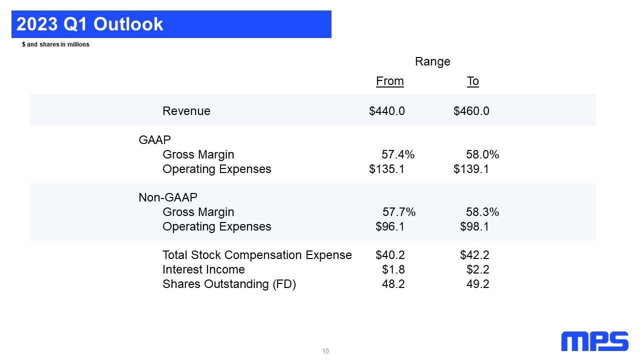Click the $440.0 revenue value
This screenshot has height=360, width=640.
coord(386,111)
